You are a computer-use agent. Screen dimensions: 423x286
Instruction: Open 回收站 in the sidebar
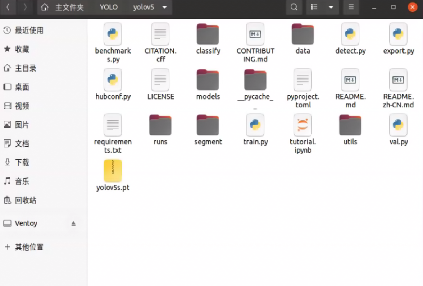pos(44,200)
